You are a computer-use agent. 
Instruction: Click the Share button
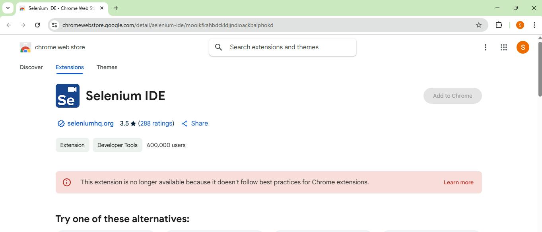[195, 124]
